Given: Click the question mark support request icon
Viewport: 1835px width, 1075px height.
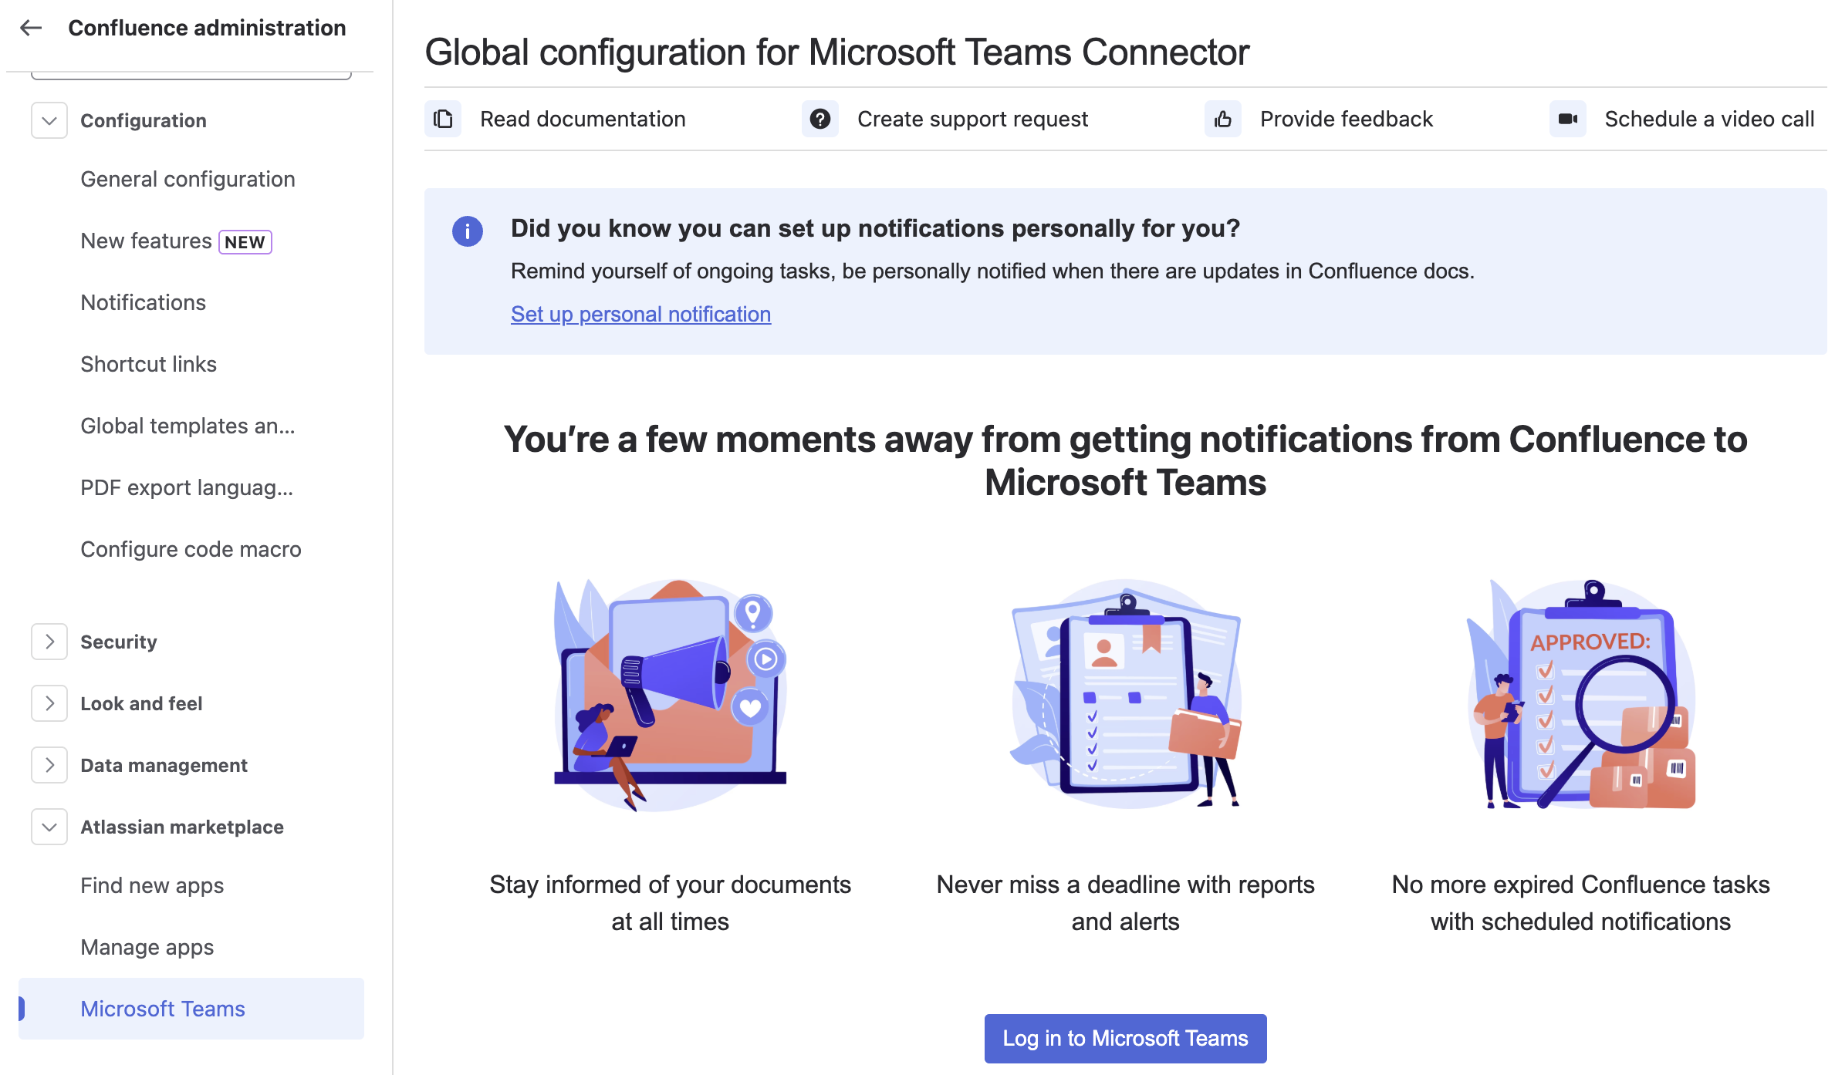Looking at the screenshot, I should [x=819, y=119].
